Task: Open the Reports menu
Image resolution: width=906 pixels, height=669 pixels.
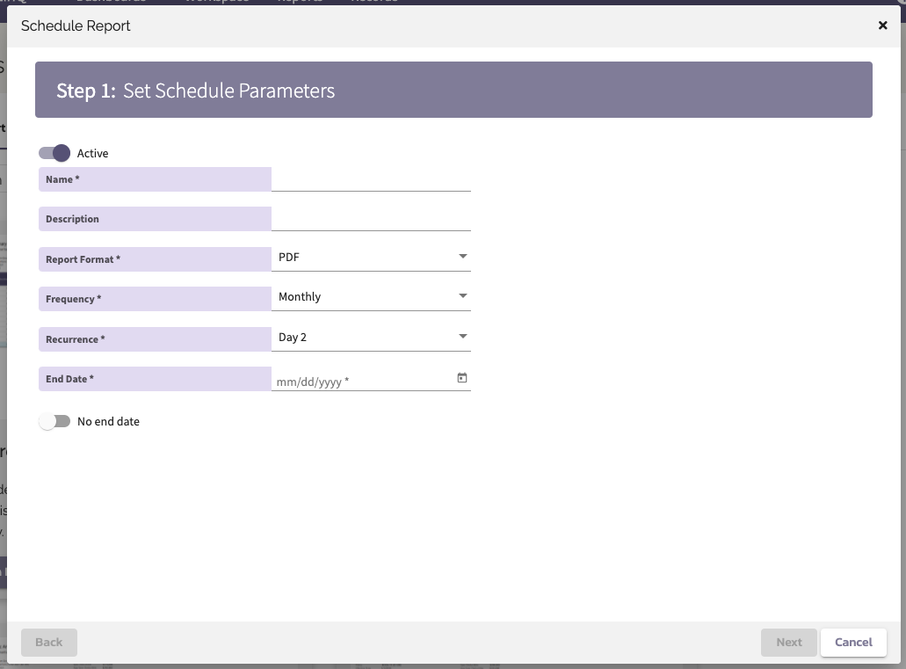Action: (300, 2)
